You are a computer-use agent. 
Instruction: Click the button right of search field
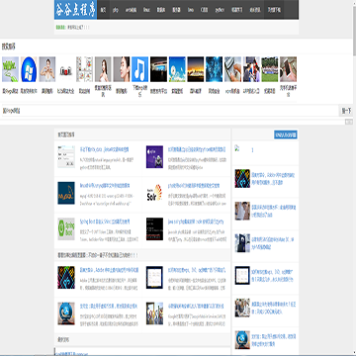(x=346, y=111)
